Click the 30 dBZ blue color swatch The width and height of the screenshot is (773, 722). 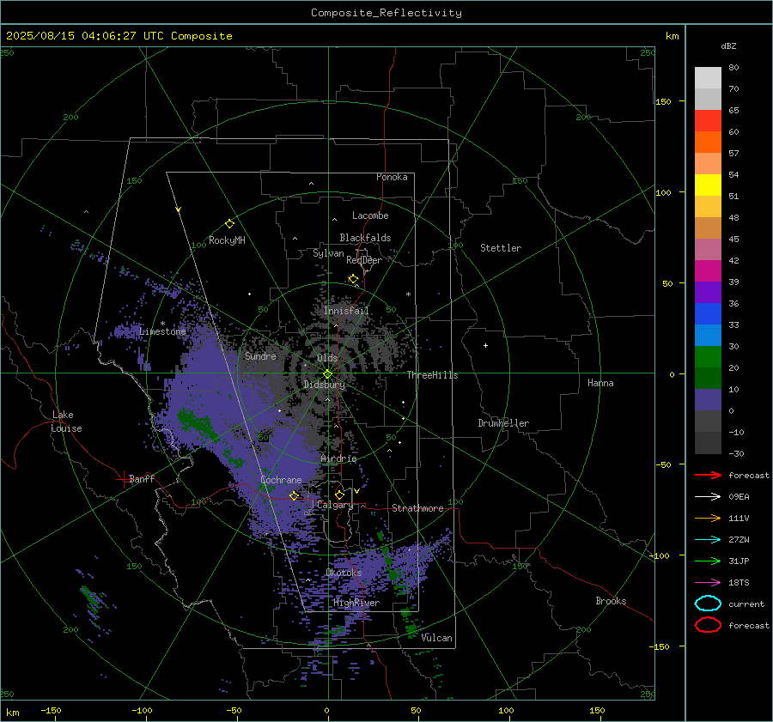[708, 335]
